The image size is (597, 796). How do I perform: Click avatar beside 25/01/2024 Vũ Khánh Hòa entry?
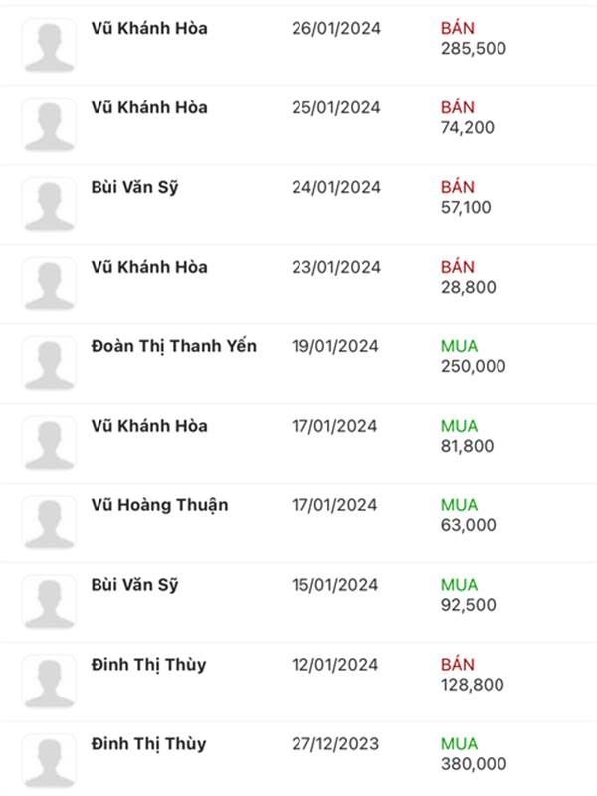tap(49, 125)
